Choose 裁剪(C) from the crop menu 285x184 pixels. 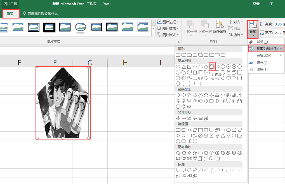tap(266, 42)
